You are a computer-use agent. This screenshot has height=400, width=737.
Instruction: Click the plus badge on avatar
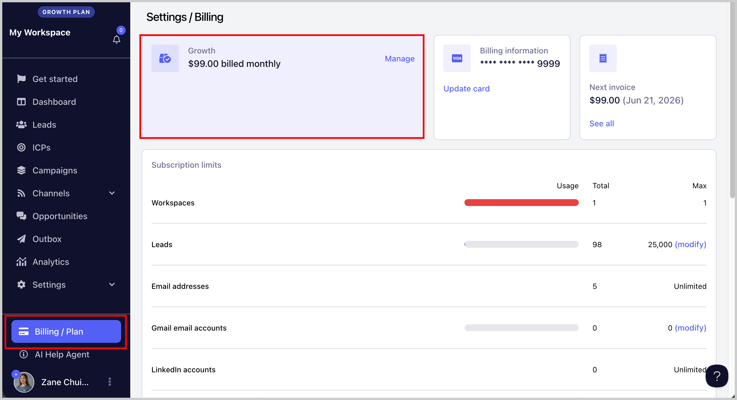pyautogui.click(x=16, y=374)
